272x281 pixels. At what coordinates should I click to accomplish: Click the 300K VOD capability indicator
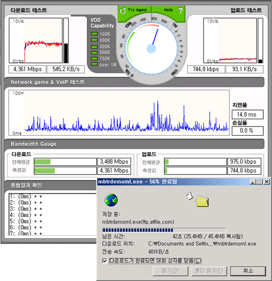pos(94,47)
